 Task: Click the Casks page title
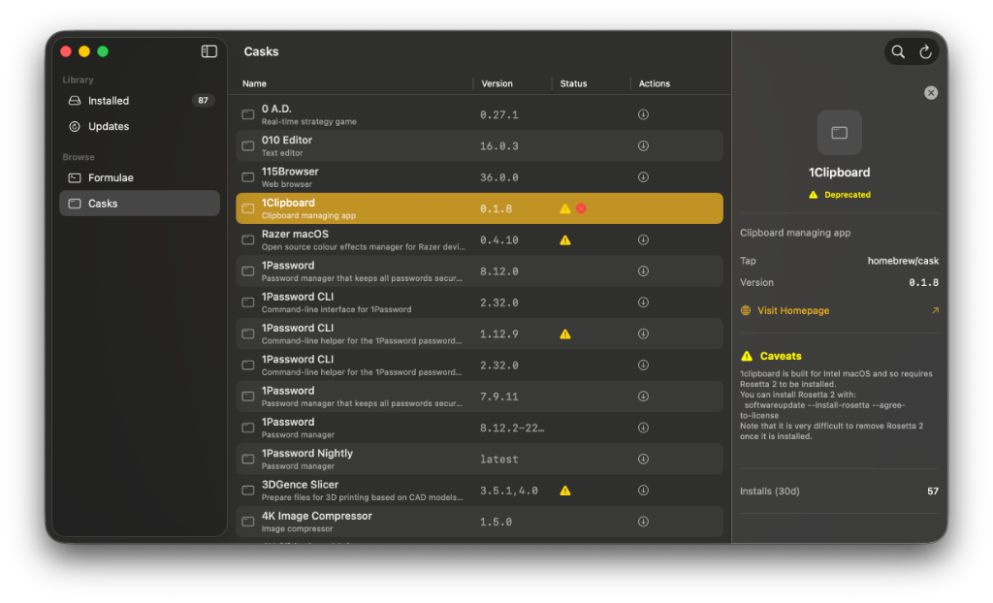261,52
